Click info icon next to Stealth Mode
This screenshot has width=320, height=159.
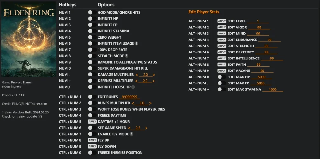pyautogui.click(x=126, y=56)
